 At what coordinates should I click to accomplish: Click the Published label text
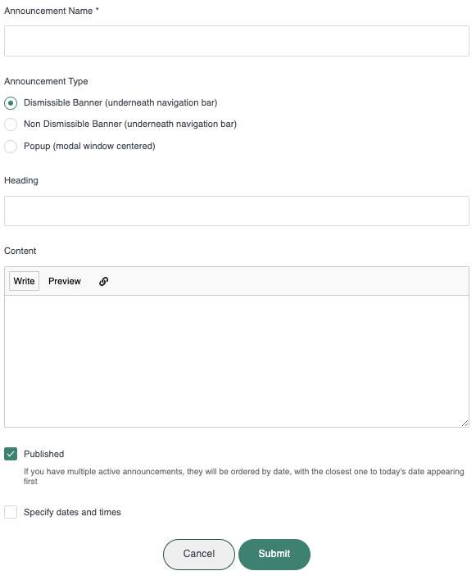(x=44, y=454)
